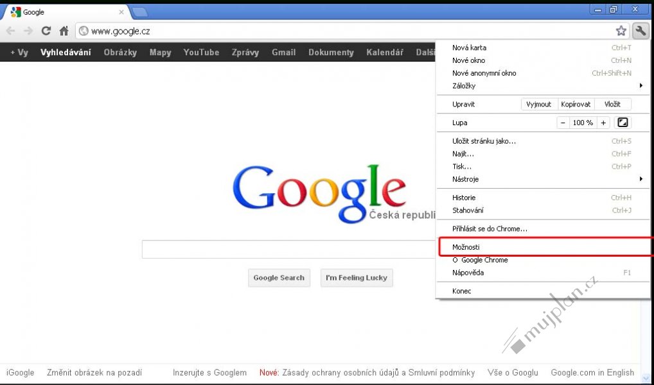Toggle full screen mode icon in Lupa row
Screen dimensions: 654x385
pos(623,123)
